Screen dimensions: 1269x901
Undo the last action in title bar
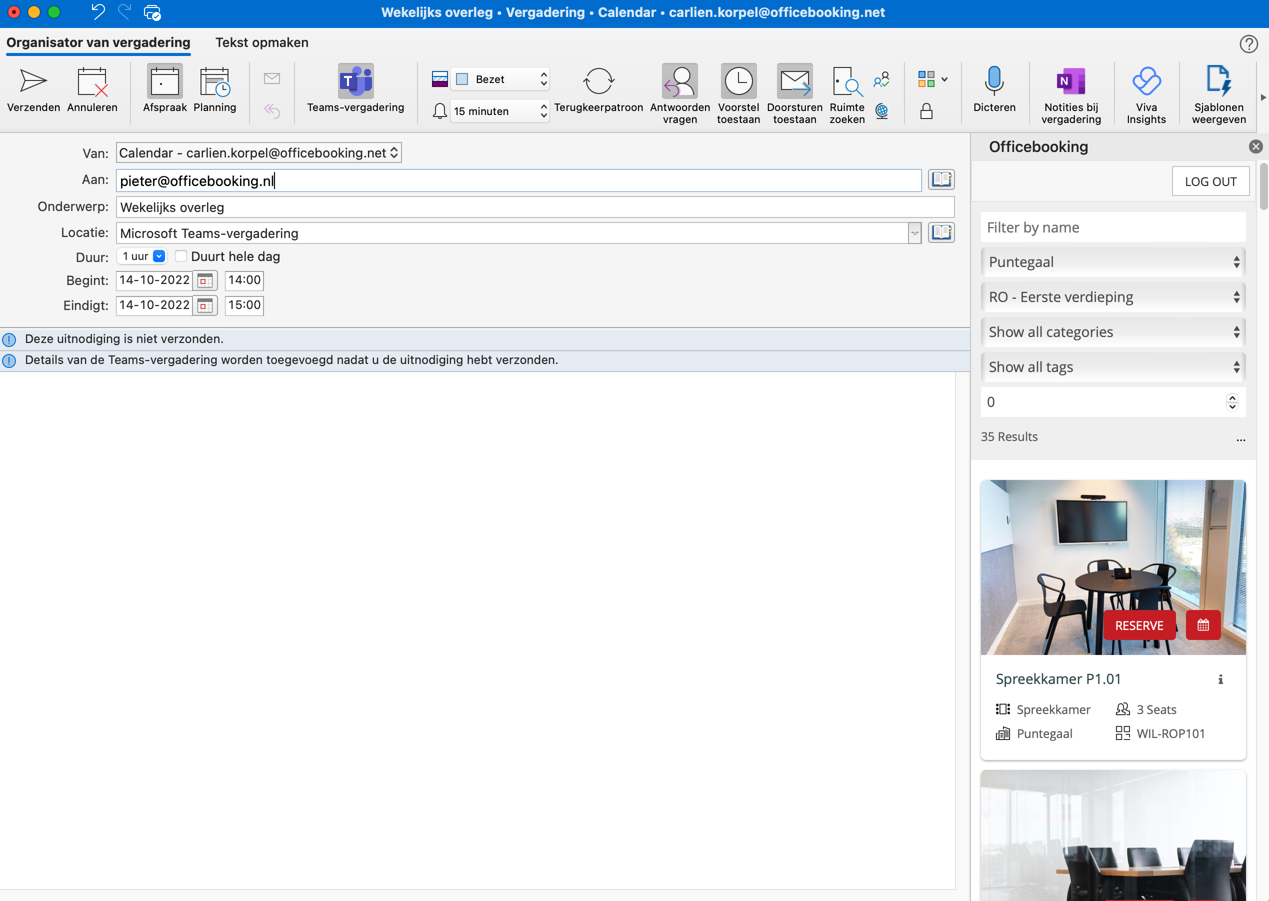[x=98, y=12]
